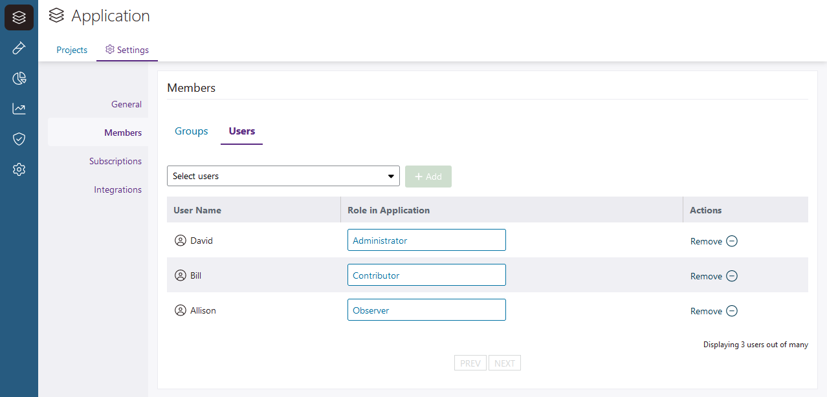Click the remove circle icon for Allison
827x397 pixels.
point(731,311)
